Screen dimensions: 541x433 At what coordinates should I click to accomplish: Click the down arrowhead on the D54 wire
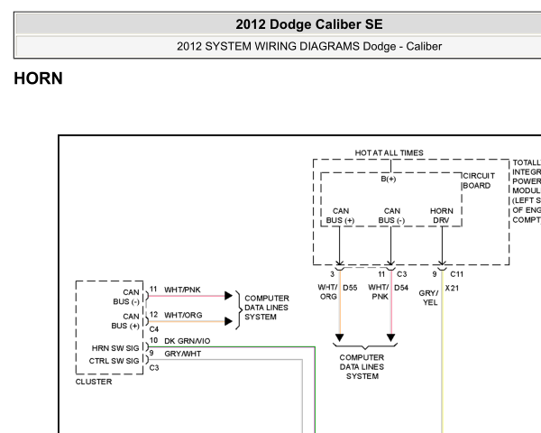tap(390, 337)
